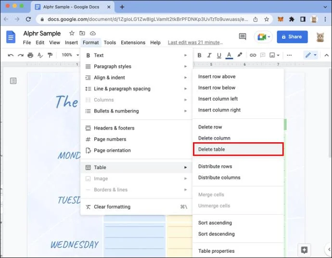Image resolution: width=332 pixels, height=258 pixels.
Task: Choose Insert column left
Action: coord(238,99)
